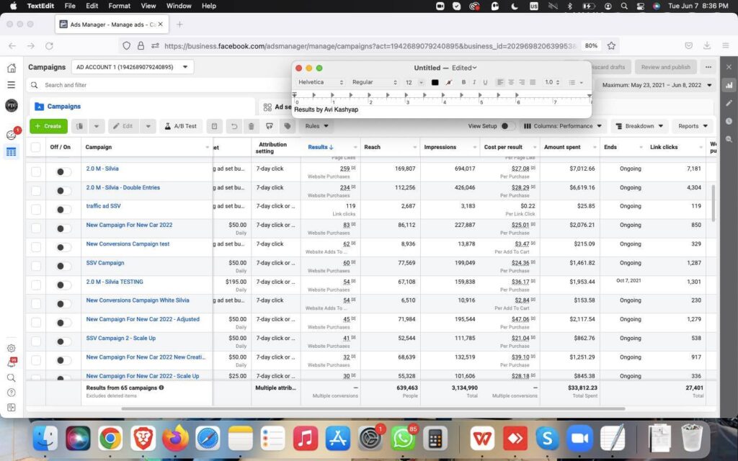Open the Ads Manager home icon in sidebar
This screenshot has height=461, width=738.
[x=12, y=68]
